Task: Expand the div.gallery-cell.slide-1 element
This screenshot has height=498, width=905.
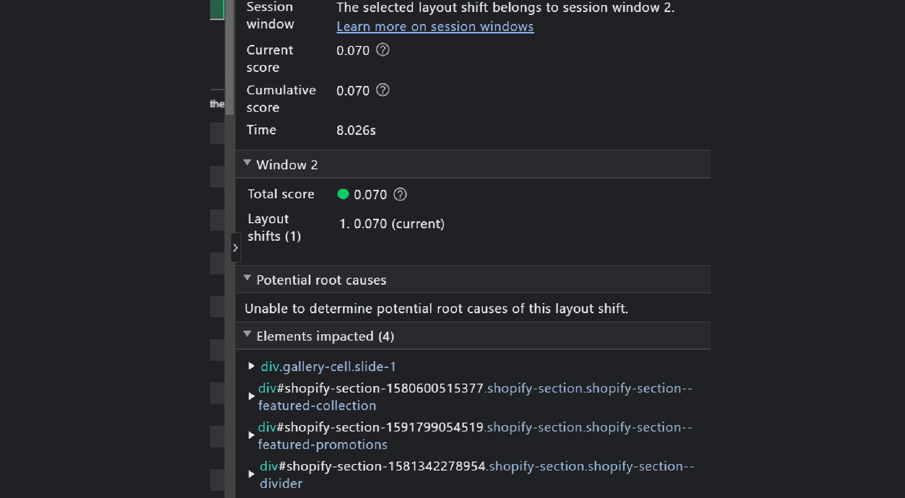Action: pos(251,366)
